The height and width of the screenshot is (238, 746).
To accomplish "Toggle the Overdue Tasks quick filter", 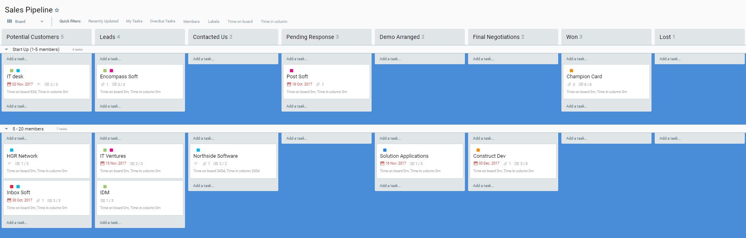I will coord(162,21).
